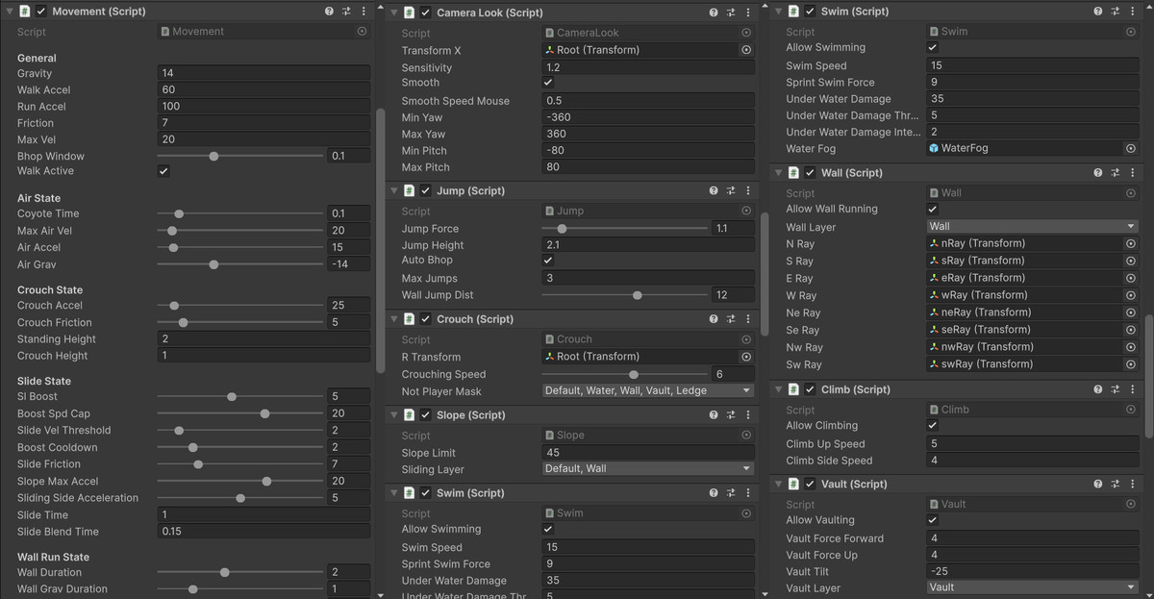Click the Slope Limit input field
This screenshot has height=599, width=1154.
(648, 452)
